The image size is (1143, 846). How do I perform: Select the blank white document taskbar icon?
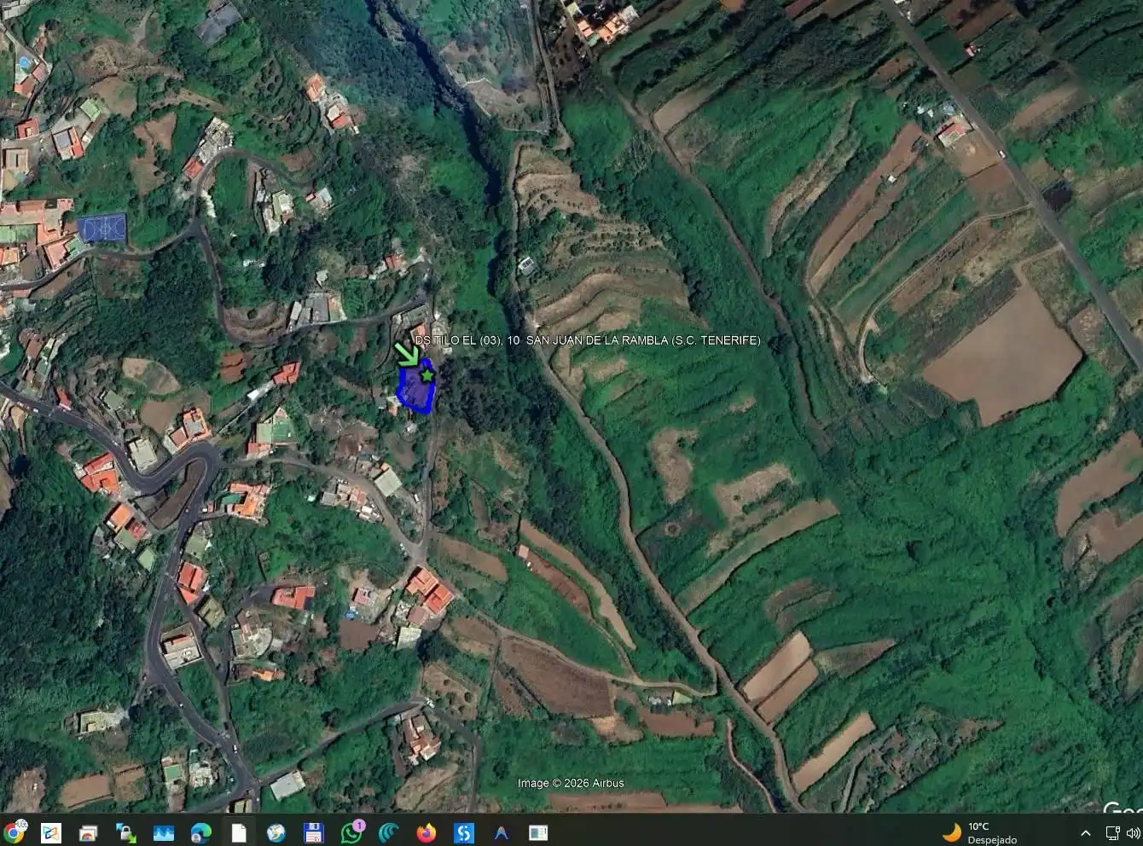click(x=239, y=832)
